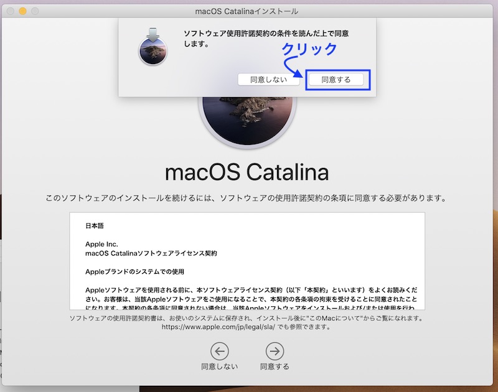The width and height of the screenshot is (498, 392).
Task: Click the macOS Catalina installer icon in the dialog
Action: pyautogui.click(x=153, y=46)
